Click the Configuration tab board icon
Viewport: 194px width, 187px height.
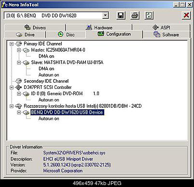pos(101,34)
